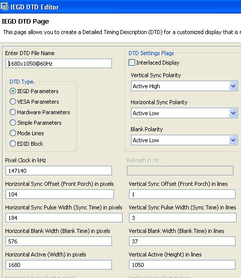This screenshot has width=241, height=278.
Task: Choose the EDID Block radio option
Action: coord(13,144)
